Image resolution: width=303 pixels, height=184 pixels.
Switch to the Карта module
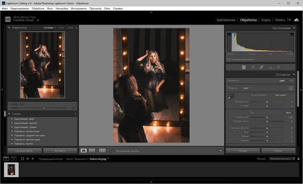tap(266, 20)
